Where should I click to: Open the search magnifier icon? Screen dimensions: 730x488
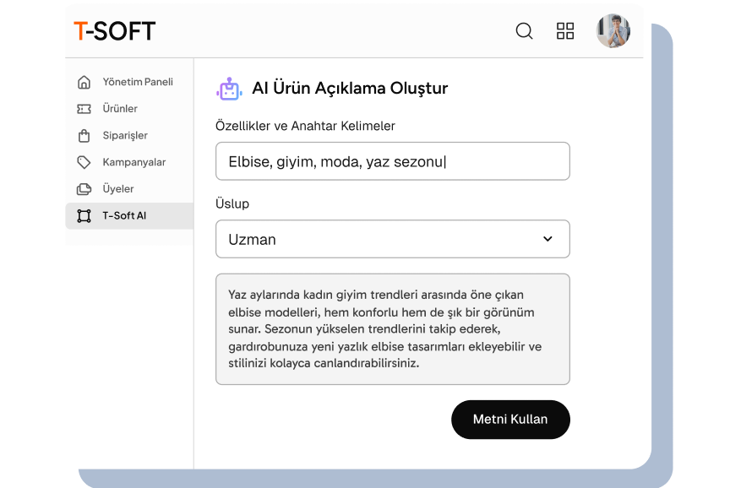coord(524,30)
